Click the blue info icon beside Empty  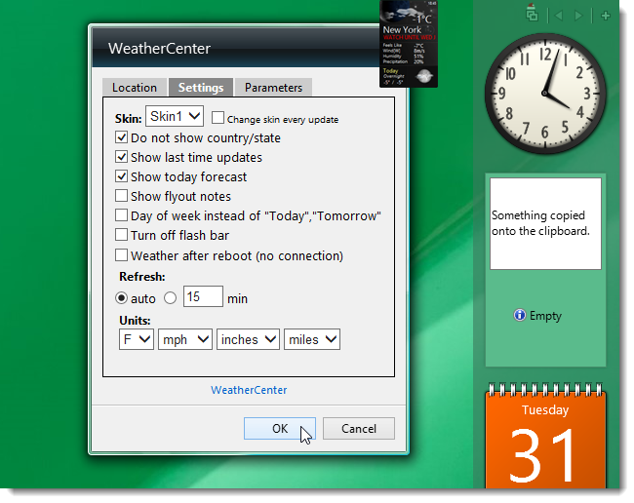click(x=519, y=315)
